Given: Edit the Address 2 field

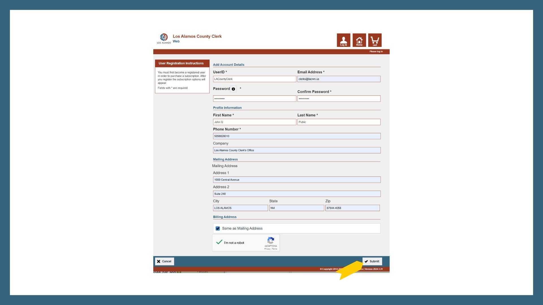Looking at the screenshot, I should point(297,194).
